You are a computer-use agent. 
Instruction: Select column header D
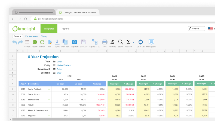point(61,51)
